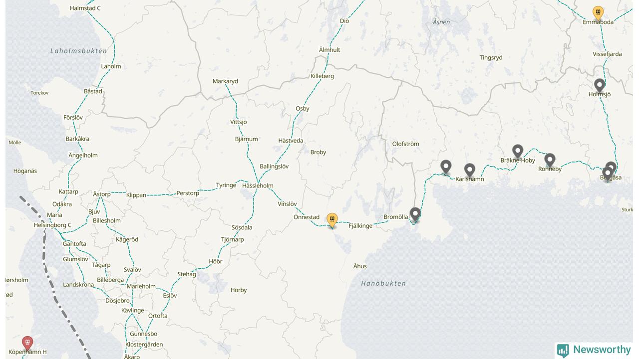Open yellow train marker between Önnestad and Fjälkinge
Image resolution: width=639 pixels, height=359 pixels.
pyautogui.click(x=332, y=220)
